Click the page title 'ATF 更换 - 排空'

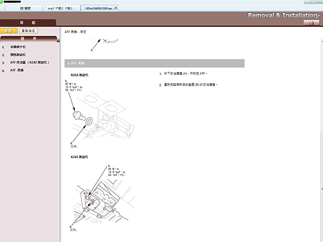click(75, 32)
